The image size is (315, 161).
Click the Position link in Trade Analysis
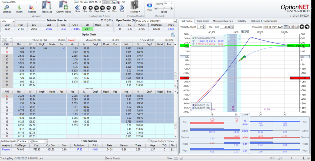pos(6,149)
